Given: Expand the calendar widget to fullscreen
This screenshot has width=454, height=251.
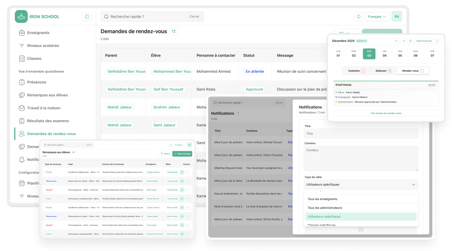Looking at the screenshot, I should tap(437, 41).
